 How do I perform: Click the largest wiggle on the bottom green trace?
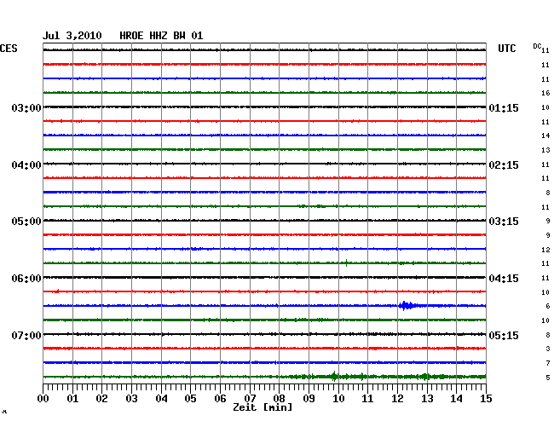pyautogui.click(x=334, y=377)
